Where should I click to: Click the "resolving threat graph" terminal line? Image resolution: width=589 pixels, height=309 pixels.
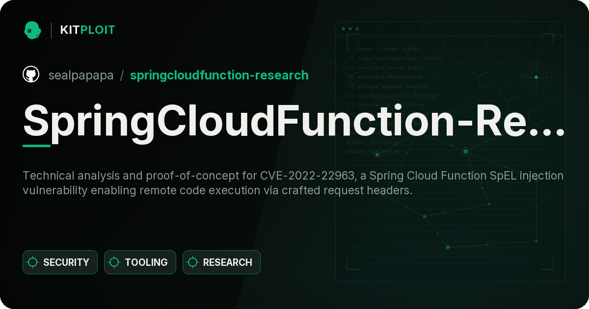point(384,68)
